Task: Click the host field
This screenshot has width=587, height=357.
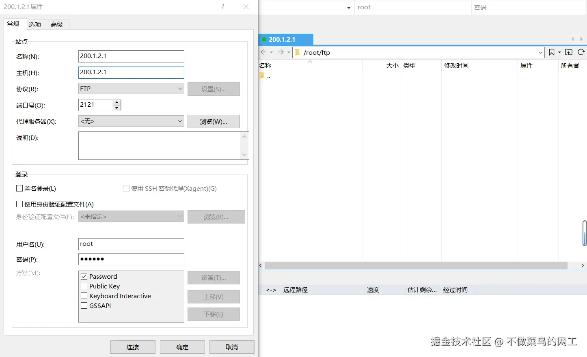Action: tap(131, 72)
